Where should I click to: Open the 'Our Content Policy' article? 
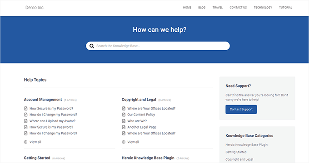click(x=141, y=115)
